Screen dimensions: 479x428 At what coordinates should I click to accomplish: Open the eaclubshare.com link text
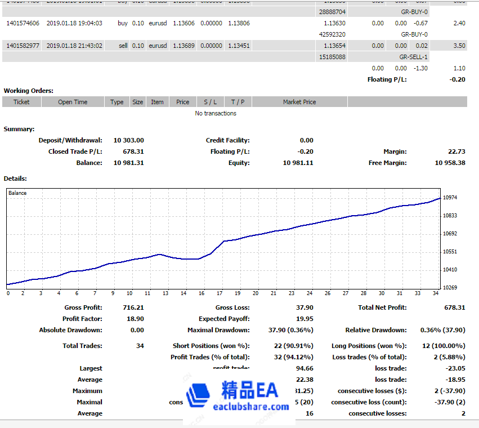(250, 407)
